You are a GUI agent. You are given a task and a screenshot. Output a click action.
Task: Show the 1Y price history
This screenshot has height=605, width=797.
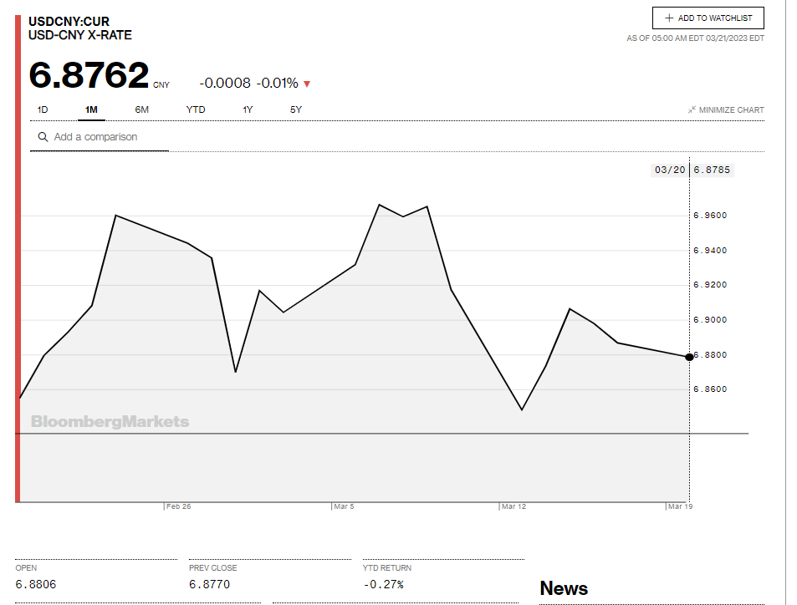pos(248,109)
